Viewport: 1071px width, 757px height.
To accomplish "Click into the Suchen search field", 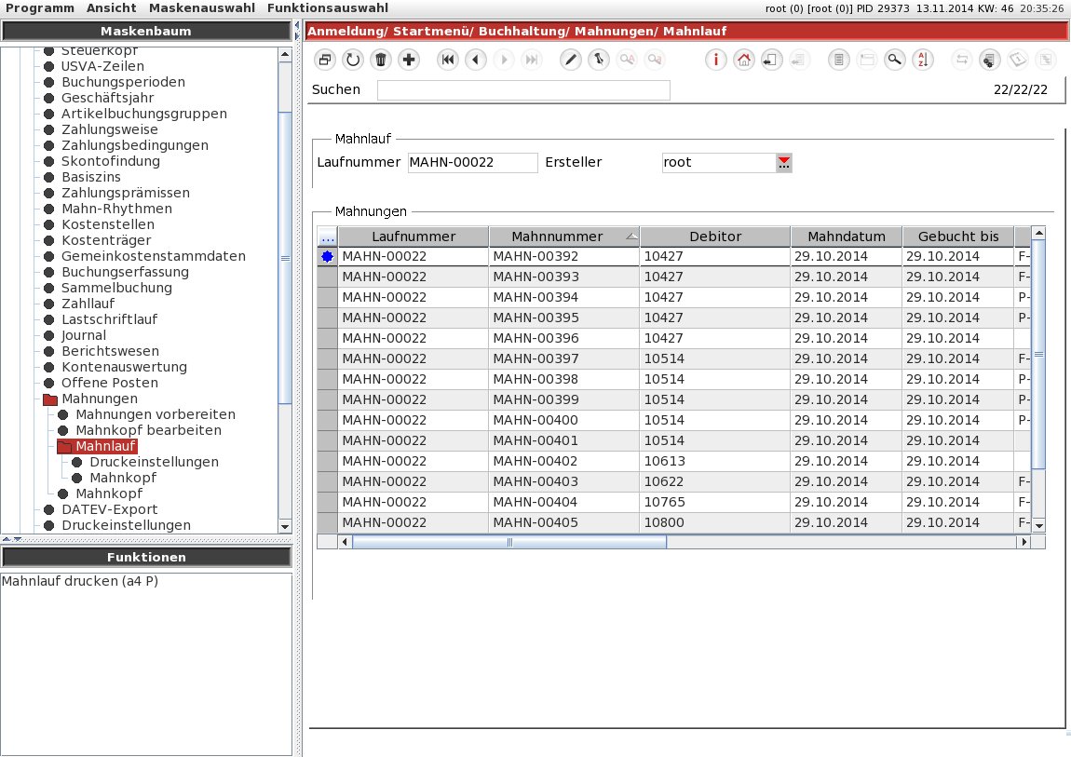I will (x=523, y=90).
